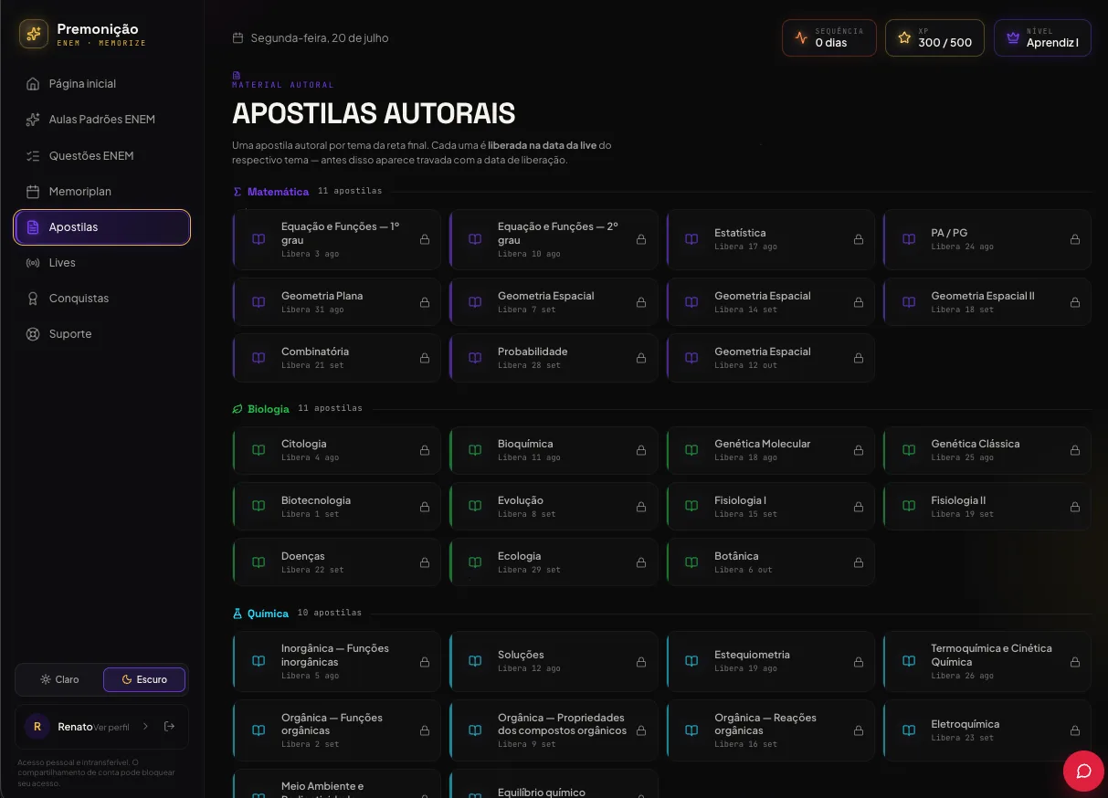Click Inorgânica — Funções inorgânicas title
Screen dimensions: 1108x798
pos(335,656)
